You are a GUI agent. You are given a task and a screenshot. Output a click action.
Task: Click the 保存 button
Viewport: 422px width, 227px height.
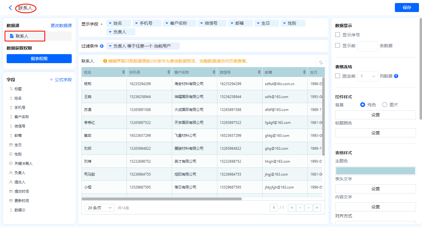(x=407, y=8)
